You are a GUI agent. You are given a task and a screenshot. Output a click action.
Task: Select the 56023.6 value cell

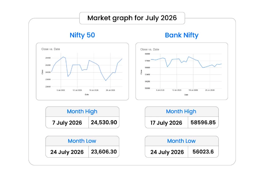coord(203,152)
